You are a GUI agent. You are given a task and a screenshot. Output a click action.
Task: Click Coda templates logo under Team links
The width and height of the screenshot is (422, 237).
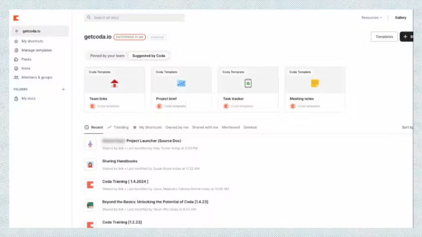pyautogui.click(x=92, y=106)
